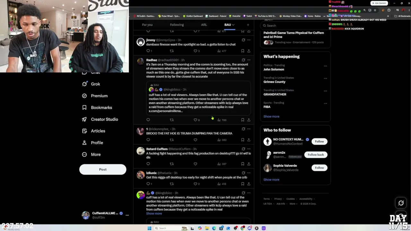Open more options for Radhaz's tweet

pyautogui.click(x=249, y=60)
